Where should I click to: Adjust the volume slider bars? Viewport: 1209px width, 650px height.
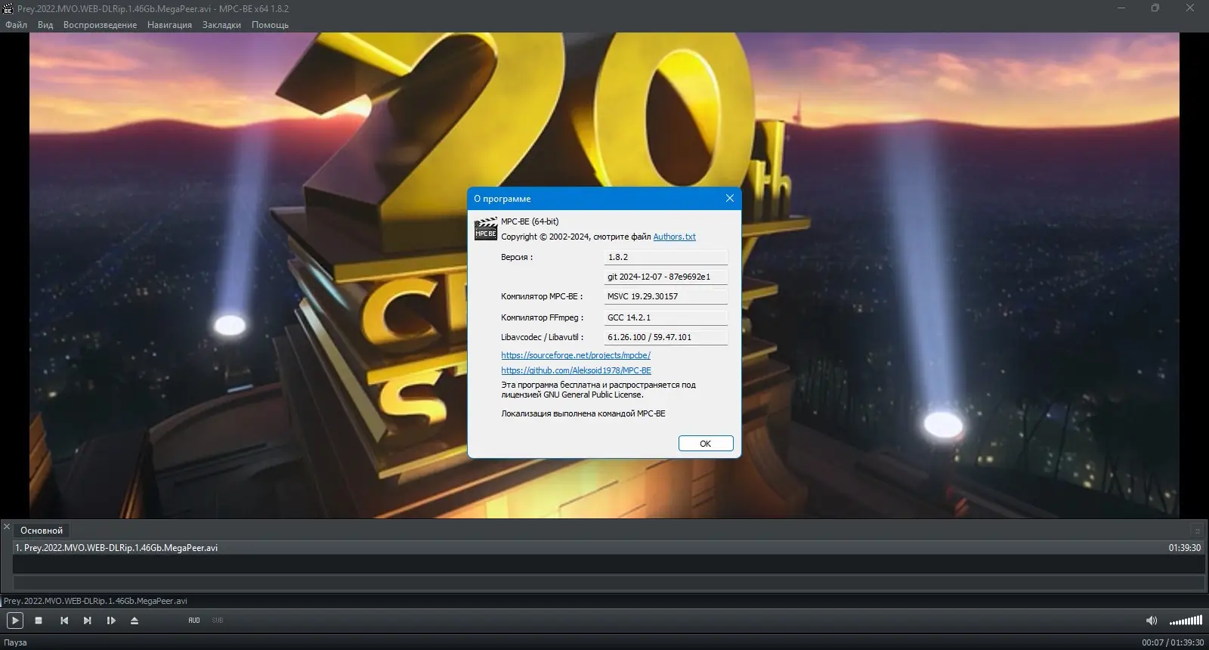[x=1186, y=621]
